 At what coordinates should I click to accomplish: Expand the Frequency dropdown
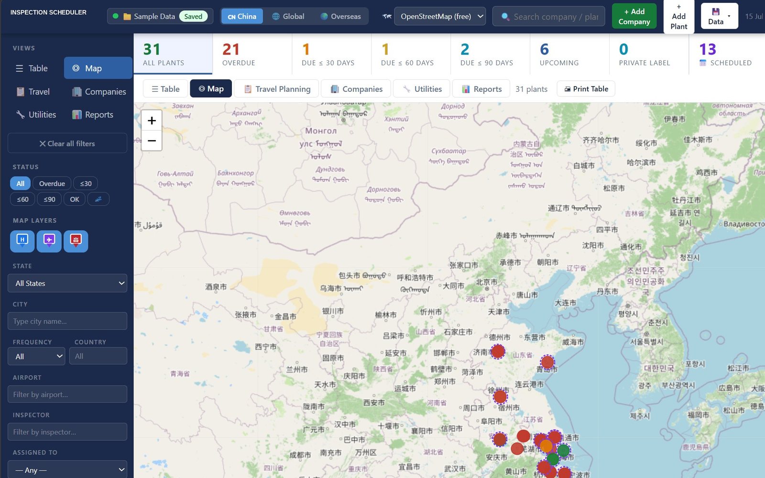(x=36, y=357)
